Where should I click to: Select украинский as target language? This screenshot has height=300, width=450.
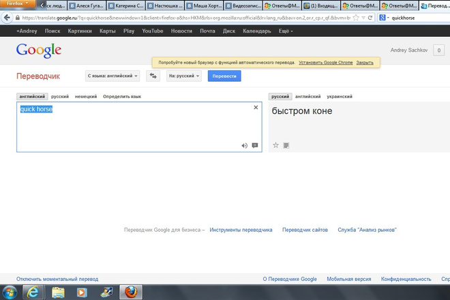[x=340, y=96]
